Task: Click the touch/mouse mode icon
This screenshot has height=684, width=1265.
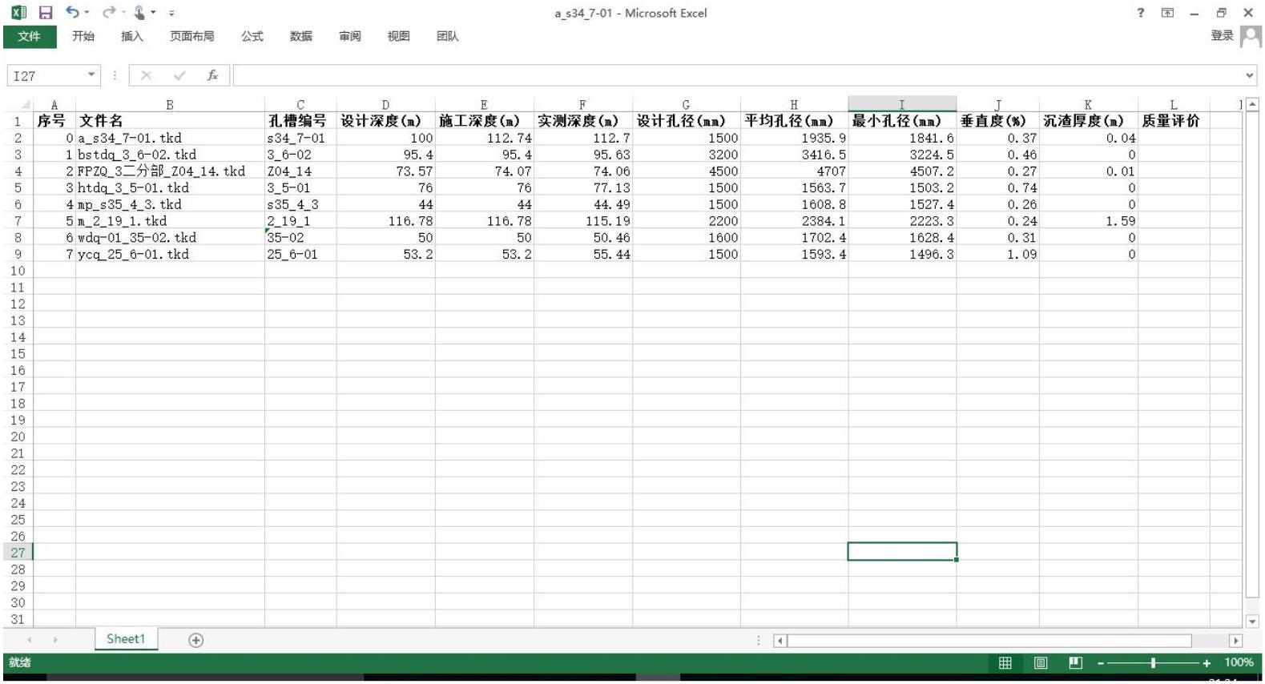Action: point(139,13)
